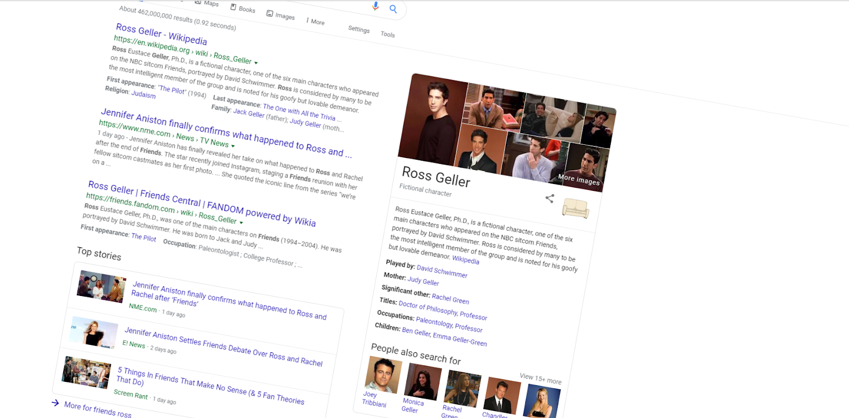This screenshot has height=418, width=849.
Task: Open David Schwimmer played-by link
Action: 442,271
